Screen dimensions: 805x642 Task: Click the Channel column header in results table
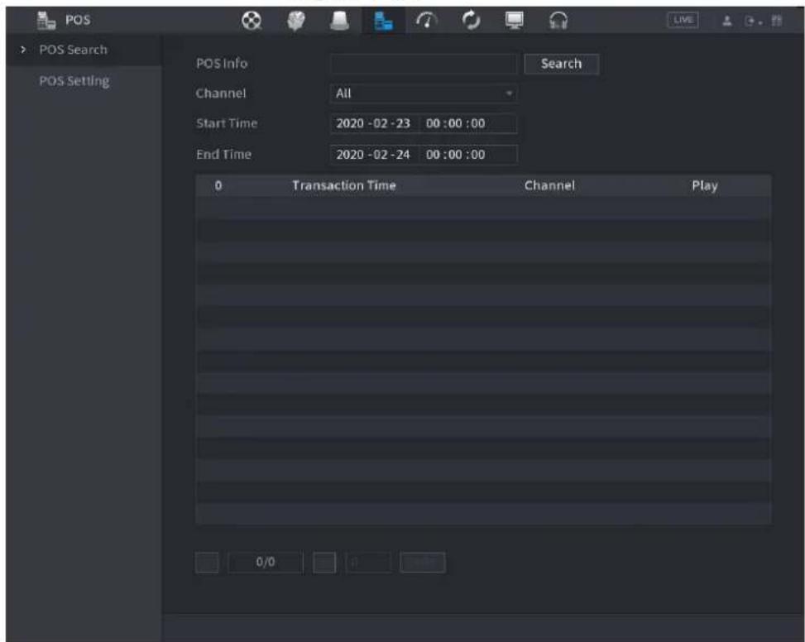(x=549, y=185)
